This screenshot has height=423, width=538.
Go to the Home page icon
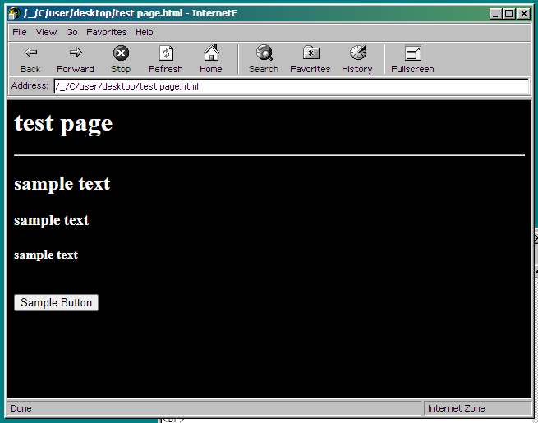coord(211,59)
